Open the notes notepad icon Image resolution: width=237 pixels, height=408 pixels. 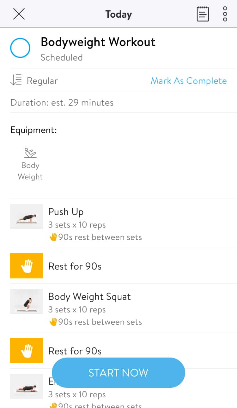[203, 14]
